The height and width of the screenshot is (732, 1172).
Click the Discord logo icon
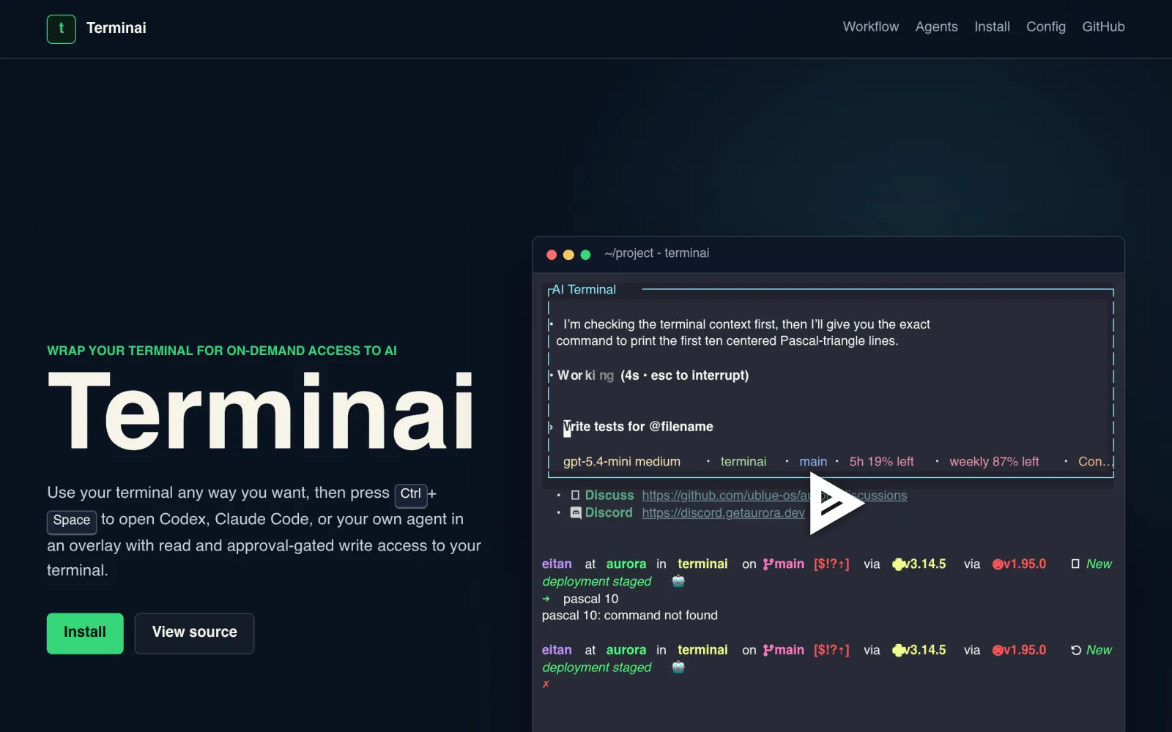(x=576, y=513)
